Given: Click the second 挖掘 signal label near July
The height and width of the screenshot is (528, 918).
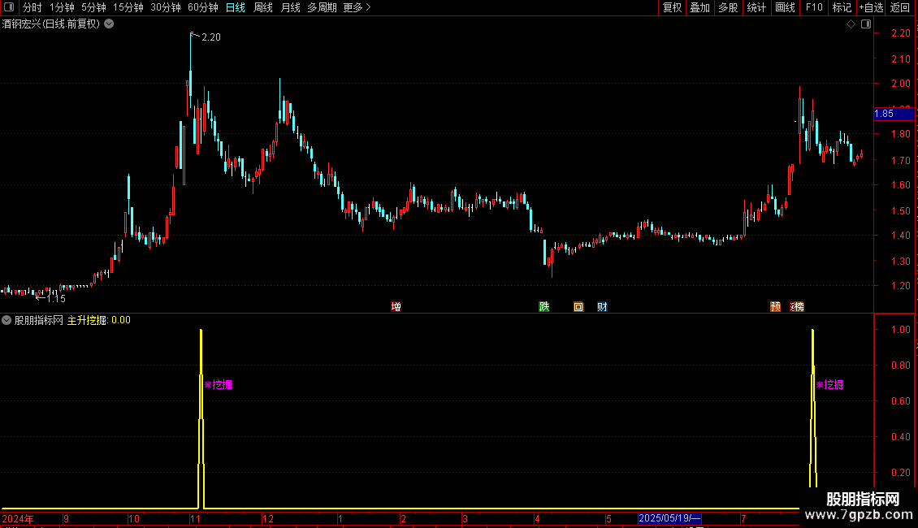Looking at the screenshot, I should coord(829,384).
